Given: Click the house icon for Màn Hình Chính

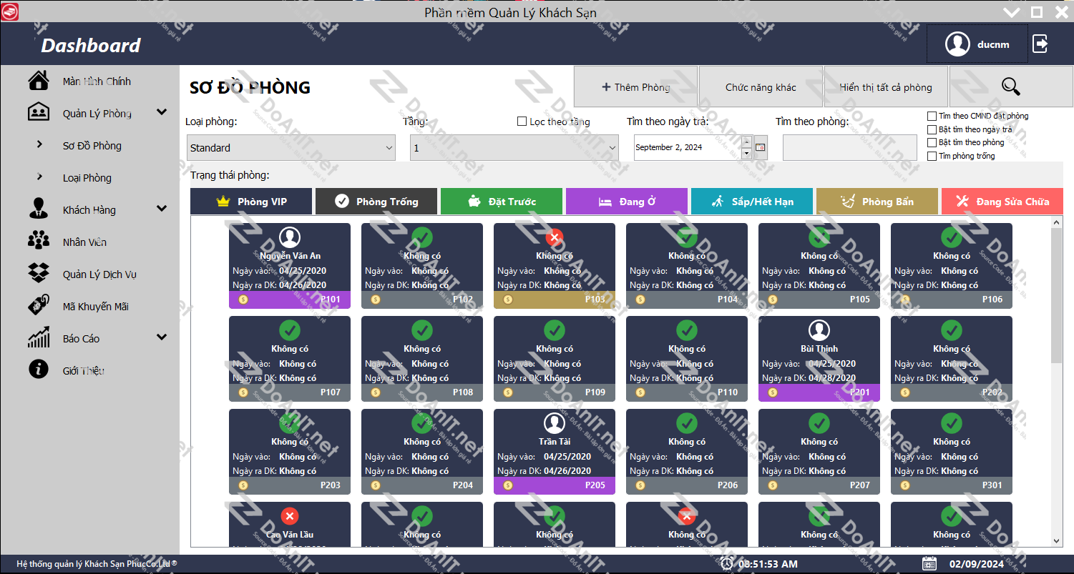Looking at the screenshot, I should [x=39, y=81].
